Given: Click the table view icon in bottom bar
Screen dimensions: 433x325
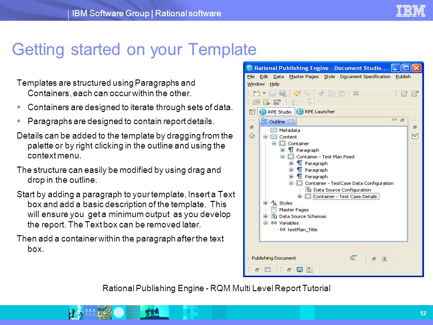Looking at the screenshot, I should [267, 270].
